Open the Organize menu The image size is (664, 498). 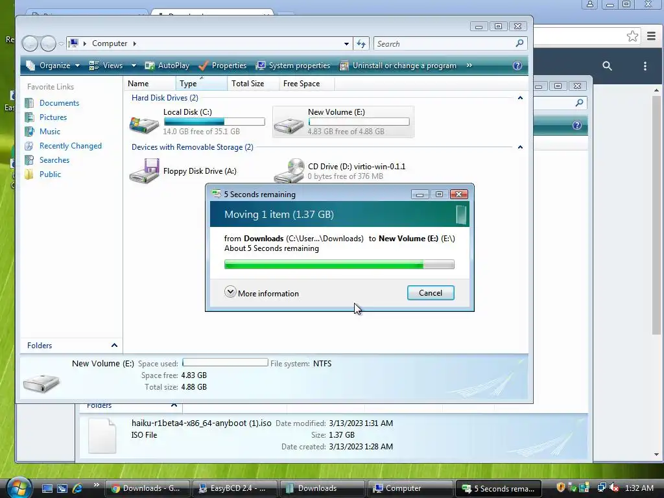53,65
